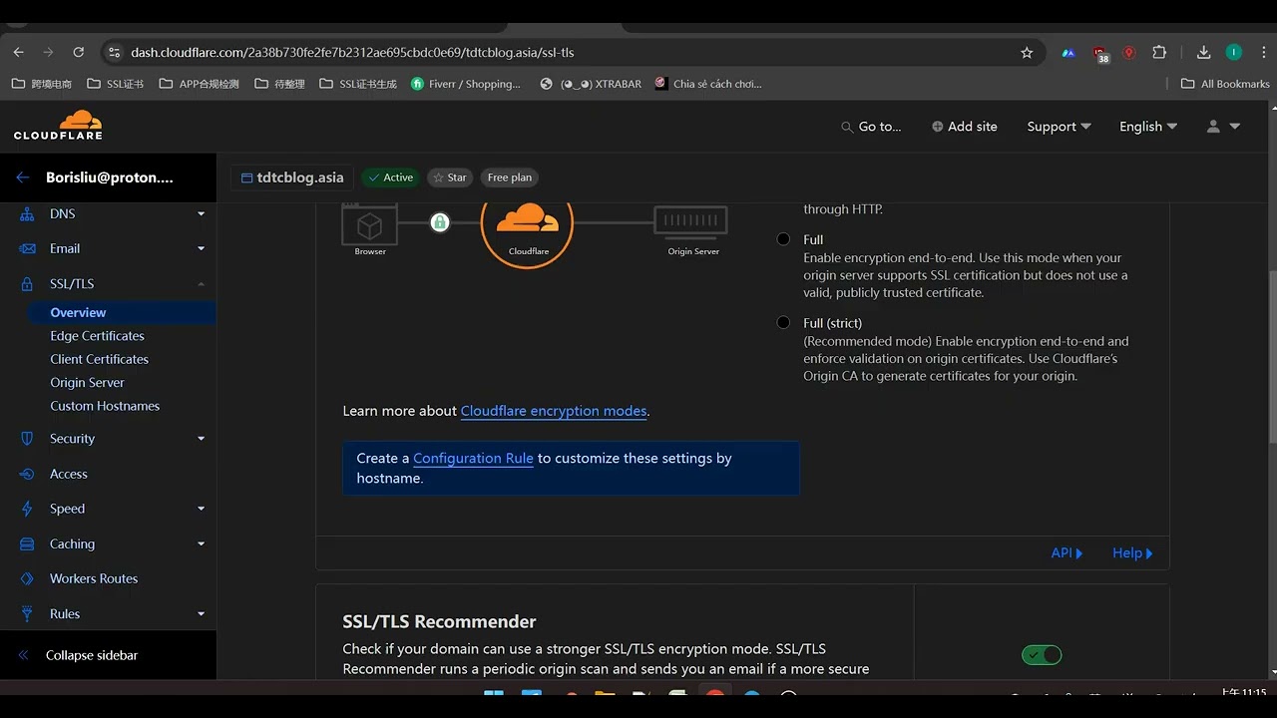Click the Cloudflare logo
The width and height of the screenshot is (1277, 718).
[58, 125]
